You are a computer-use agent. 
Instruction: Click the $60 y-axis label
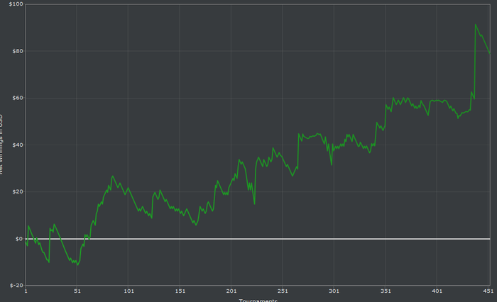coord(18,98)
